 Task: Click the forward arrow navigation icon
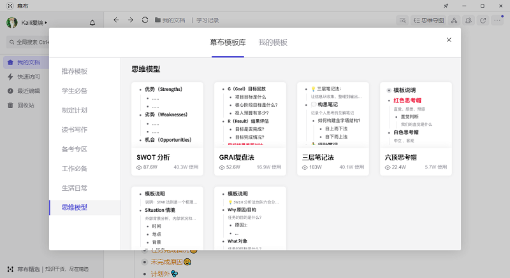click(x=131, y=20)
